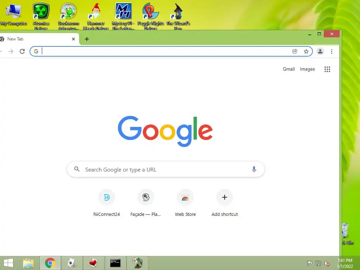360x270 pixels.
Task: Click the network status tray icon
Action: click(318, 263)
